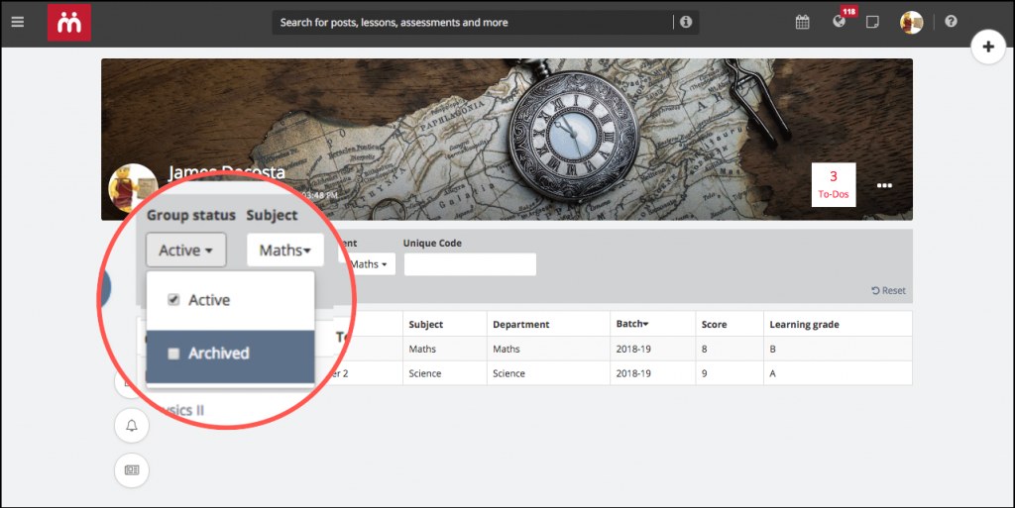This screenshot has height=508, width=1015.
Task: Open the calendar icon
Action: click(x=803, y=22)
